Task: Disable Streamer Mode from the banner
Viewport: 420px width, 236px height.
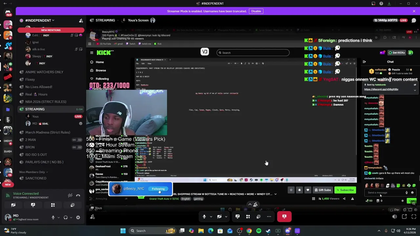Action: point(256,11)
